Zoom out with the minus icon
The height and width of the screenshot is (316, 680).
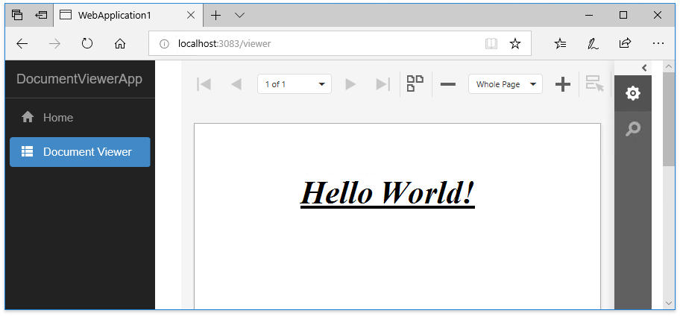447,84
